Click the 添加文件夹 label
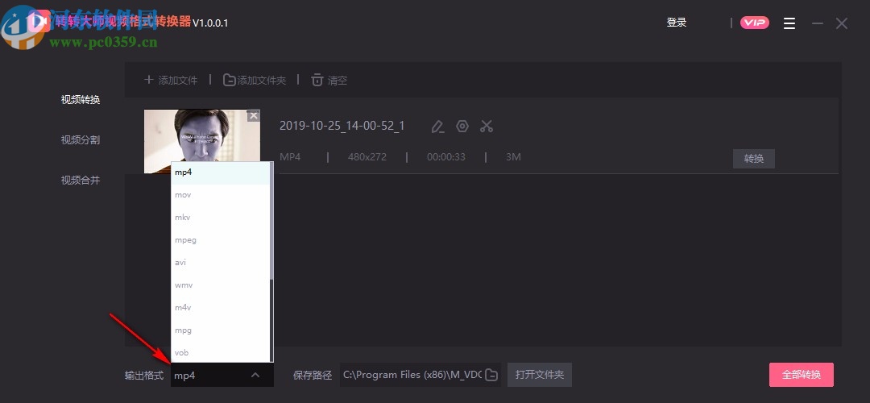Image resolution: width=870 pixels, height=403 pixels. [x=262, y=81]
